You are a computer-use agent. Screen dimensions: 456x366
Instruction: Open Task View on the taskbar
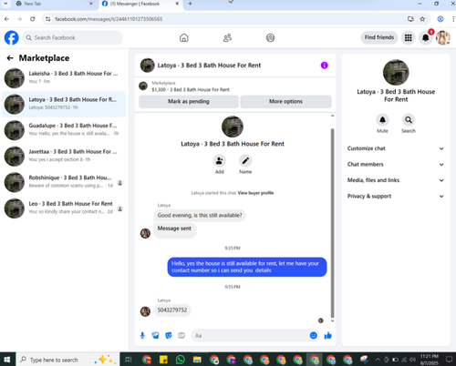[x=129, y=360]
